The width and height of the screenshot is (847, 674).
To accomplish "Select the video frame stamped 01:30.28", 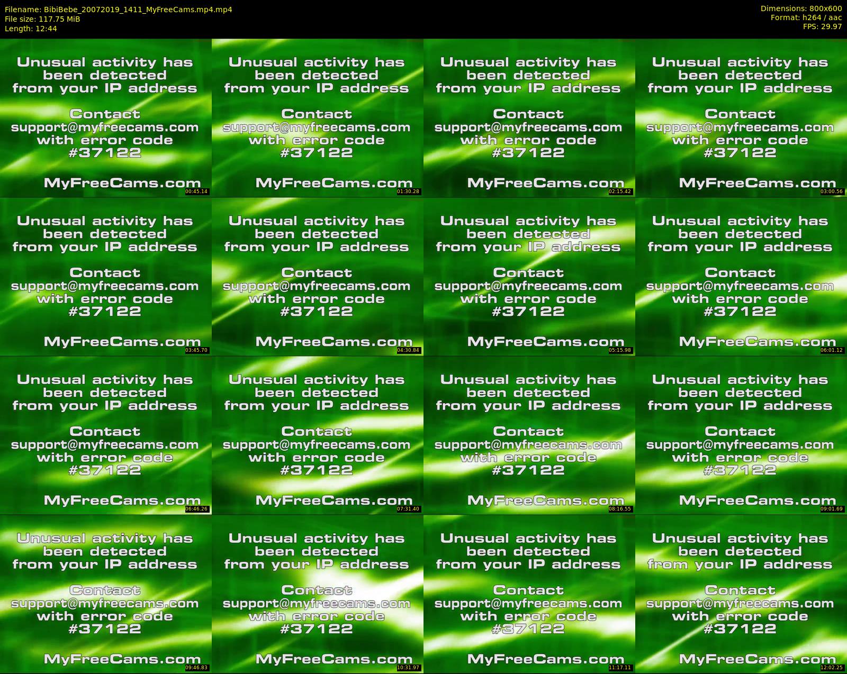I will [x=317, y=117].
